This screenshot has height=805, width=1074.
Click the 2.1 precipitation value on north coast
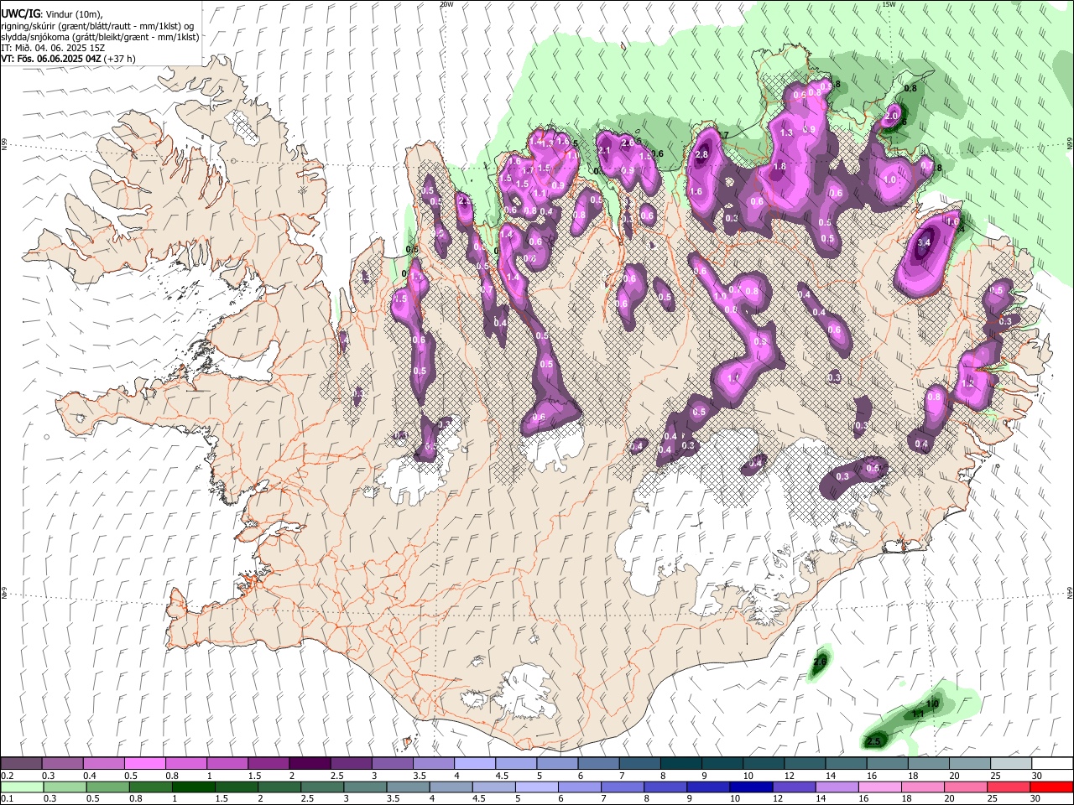click(604, 150)
